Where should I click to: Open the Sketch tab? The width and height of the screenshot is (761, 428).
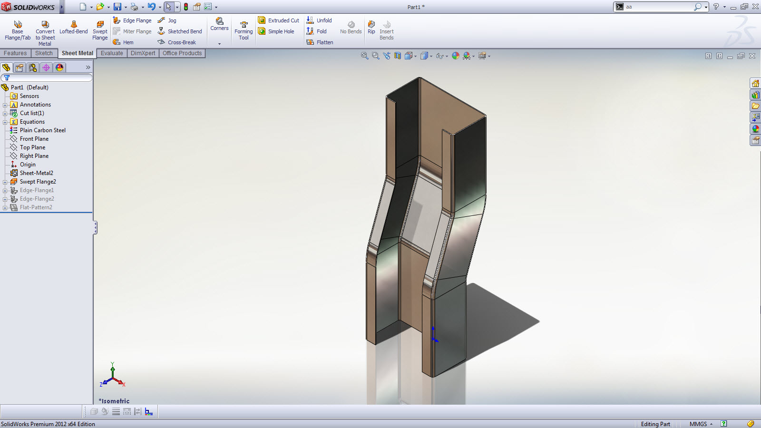click(44, 53)
